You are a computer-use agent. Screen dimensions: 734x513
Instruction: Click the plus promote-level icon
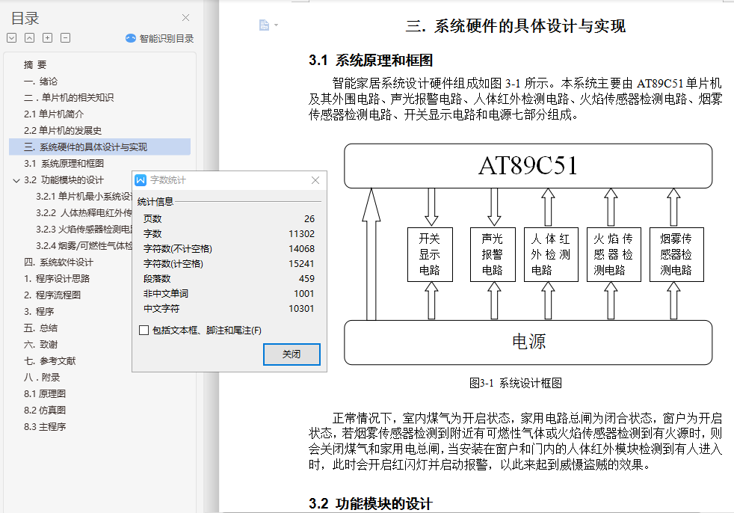(47, 38)
